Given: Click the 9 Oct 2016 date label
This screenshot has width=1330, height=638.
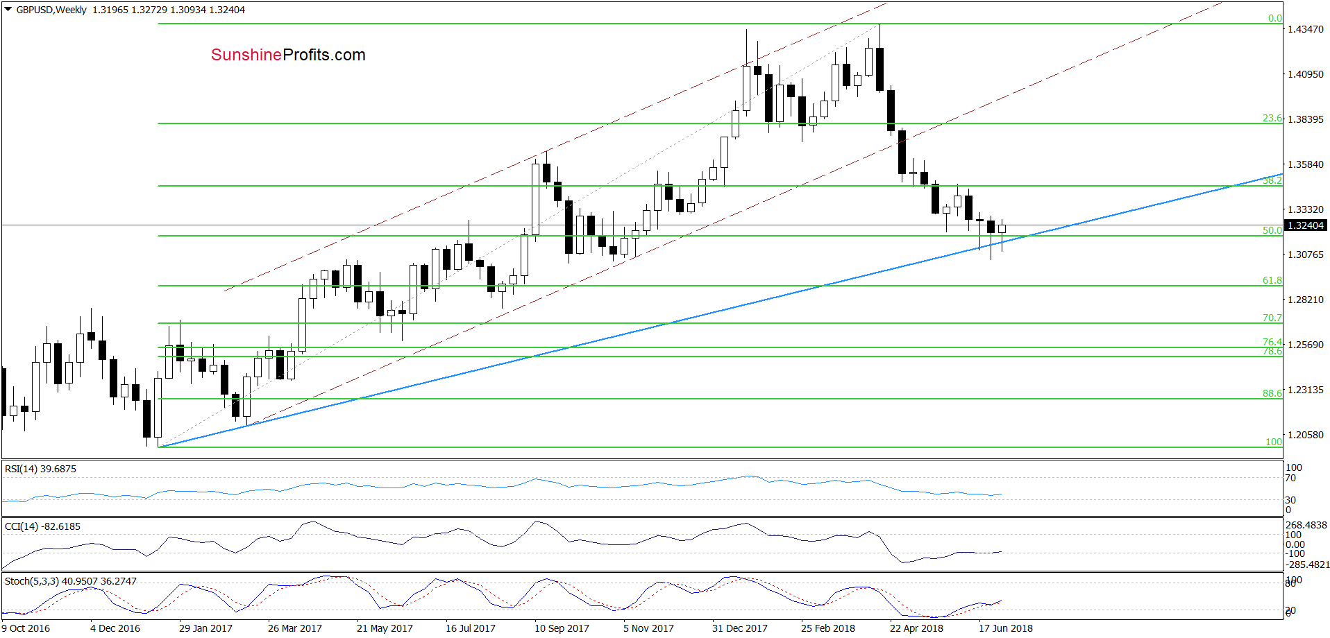Looking at the screenshot, I should 26,628.
